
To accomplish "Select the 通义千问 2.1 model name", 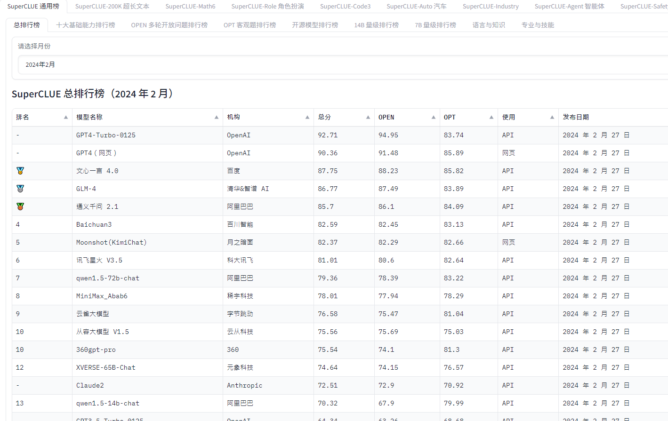I will pyautogui.click(x=97, y=207).
